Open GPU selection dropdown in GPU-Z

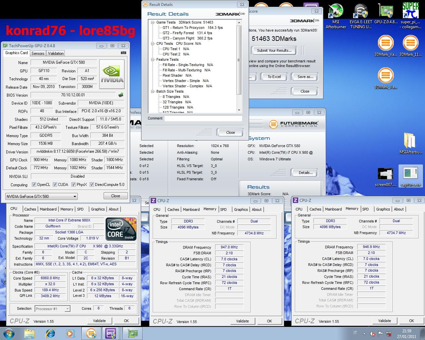[42, 196]
